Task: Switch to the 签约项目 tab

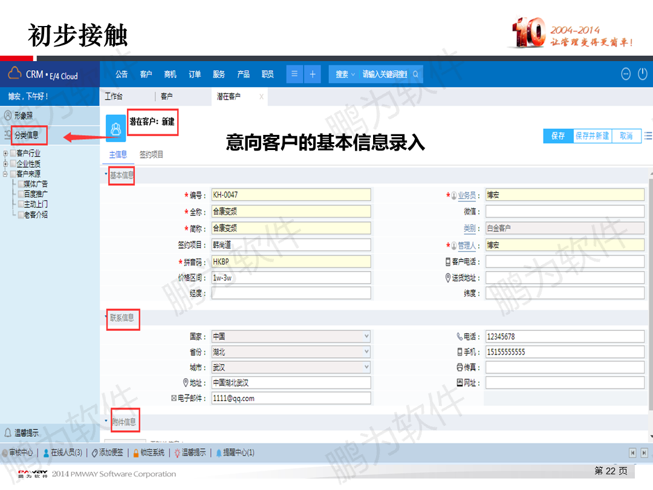Action: click(152, 155)
